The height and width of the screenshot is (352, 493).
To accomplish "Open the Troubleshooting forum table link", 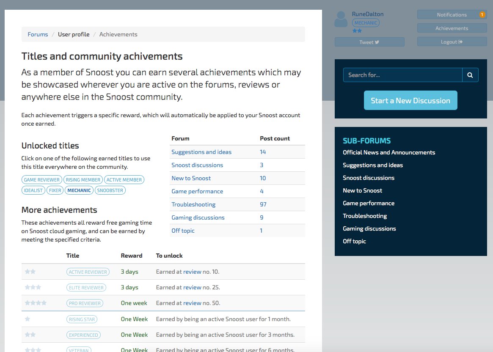I will click(x=193, y=205).
